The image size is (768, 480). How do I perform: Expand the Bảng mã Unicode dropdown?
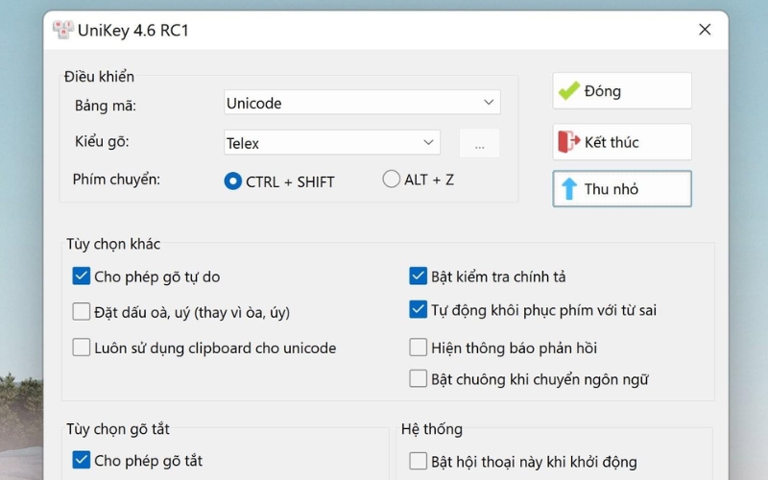tap(362, 103)
